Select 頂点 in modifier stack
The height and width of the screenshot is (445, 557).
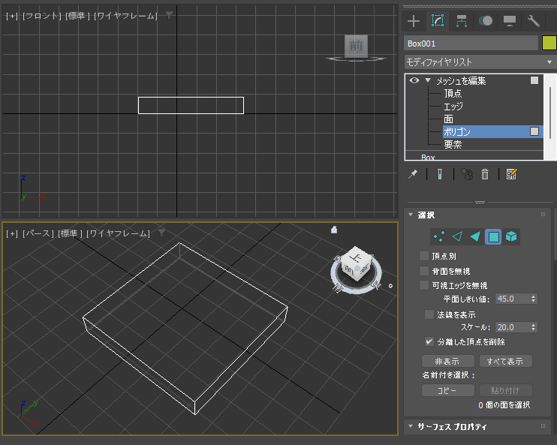click(x=453, y=93)
